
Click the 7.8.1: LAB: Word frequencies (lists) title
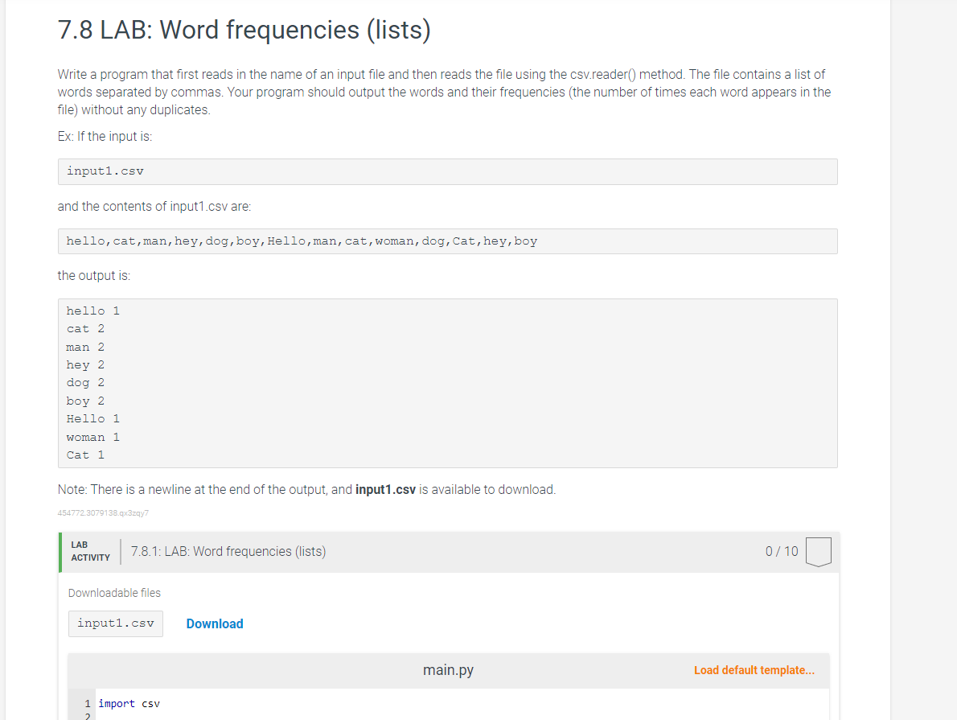click(228, 551)
